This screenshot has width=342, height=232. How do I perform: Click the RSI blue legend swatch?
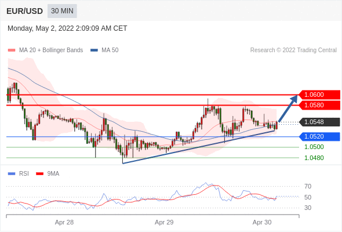12,174
